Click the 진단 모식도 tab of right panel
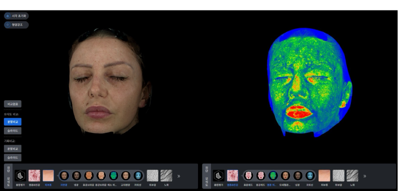Viewport: 398px width, 191px height. [x=206, y=176]
